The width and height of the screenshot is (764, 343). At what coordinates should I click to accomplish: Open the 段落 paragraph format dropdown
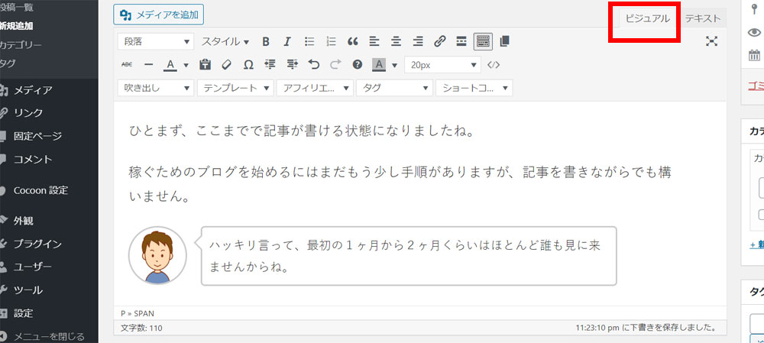pos(156,41)
